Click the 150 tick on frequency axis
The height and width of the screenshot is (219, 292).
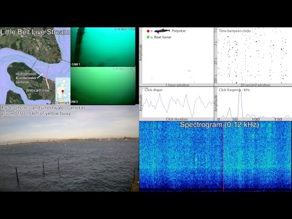[278, 119]
